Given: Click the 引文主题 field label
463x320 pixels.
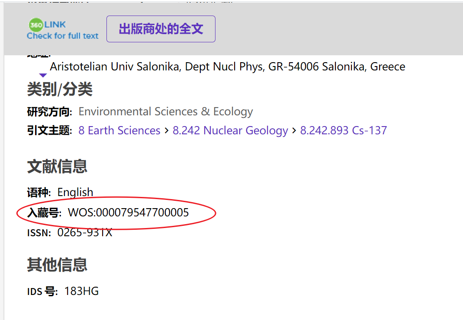Looking at the screenshot, I should click(x=49, y=130).
